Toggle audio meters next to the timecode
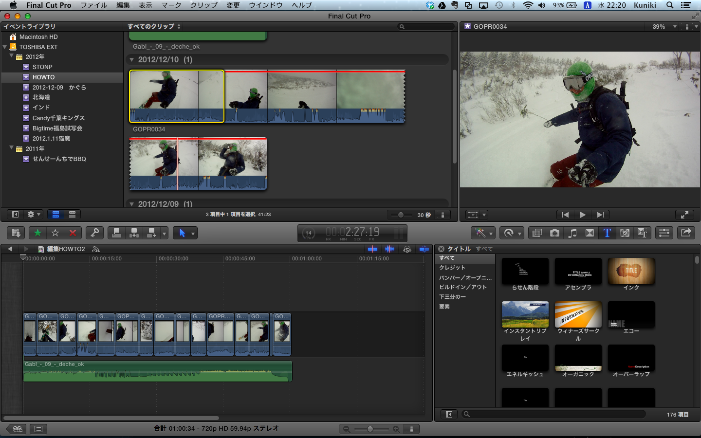 pos(400,233)
